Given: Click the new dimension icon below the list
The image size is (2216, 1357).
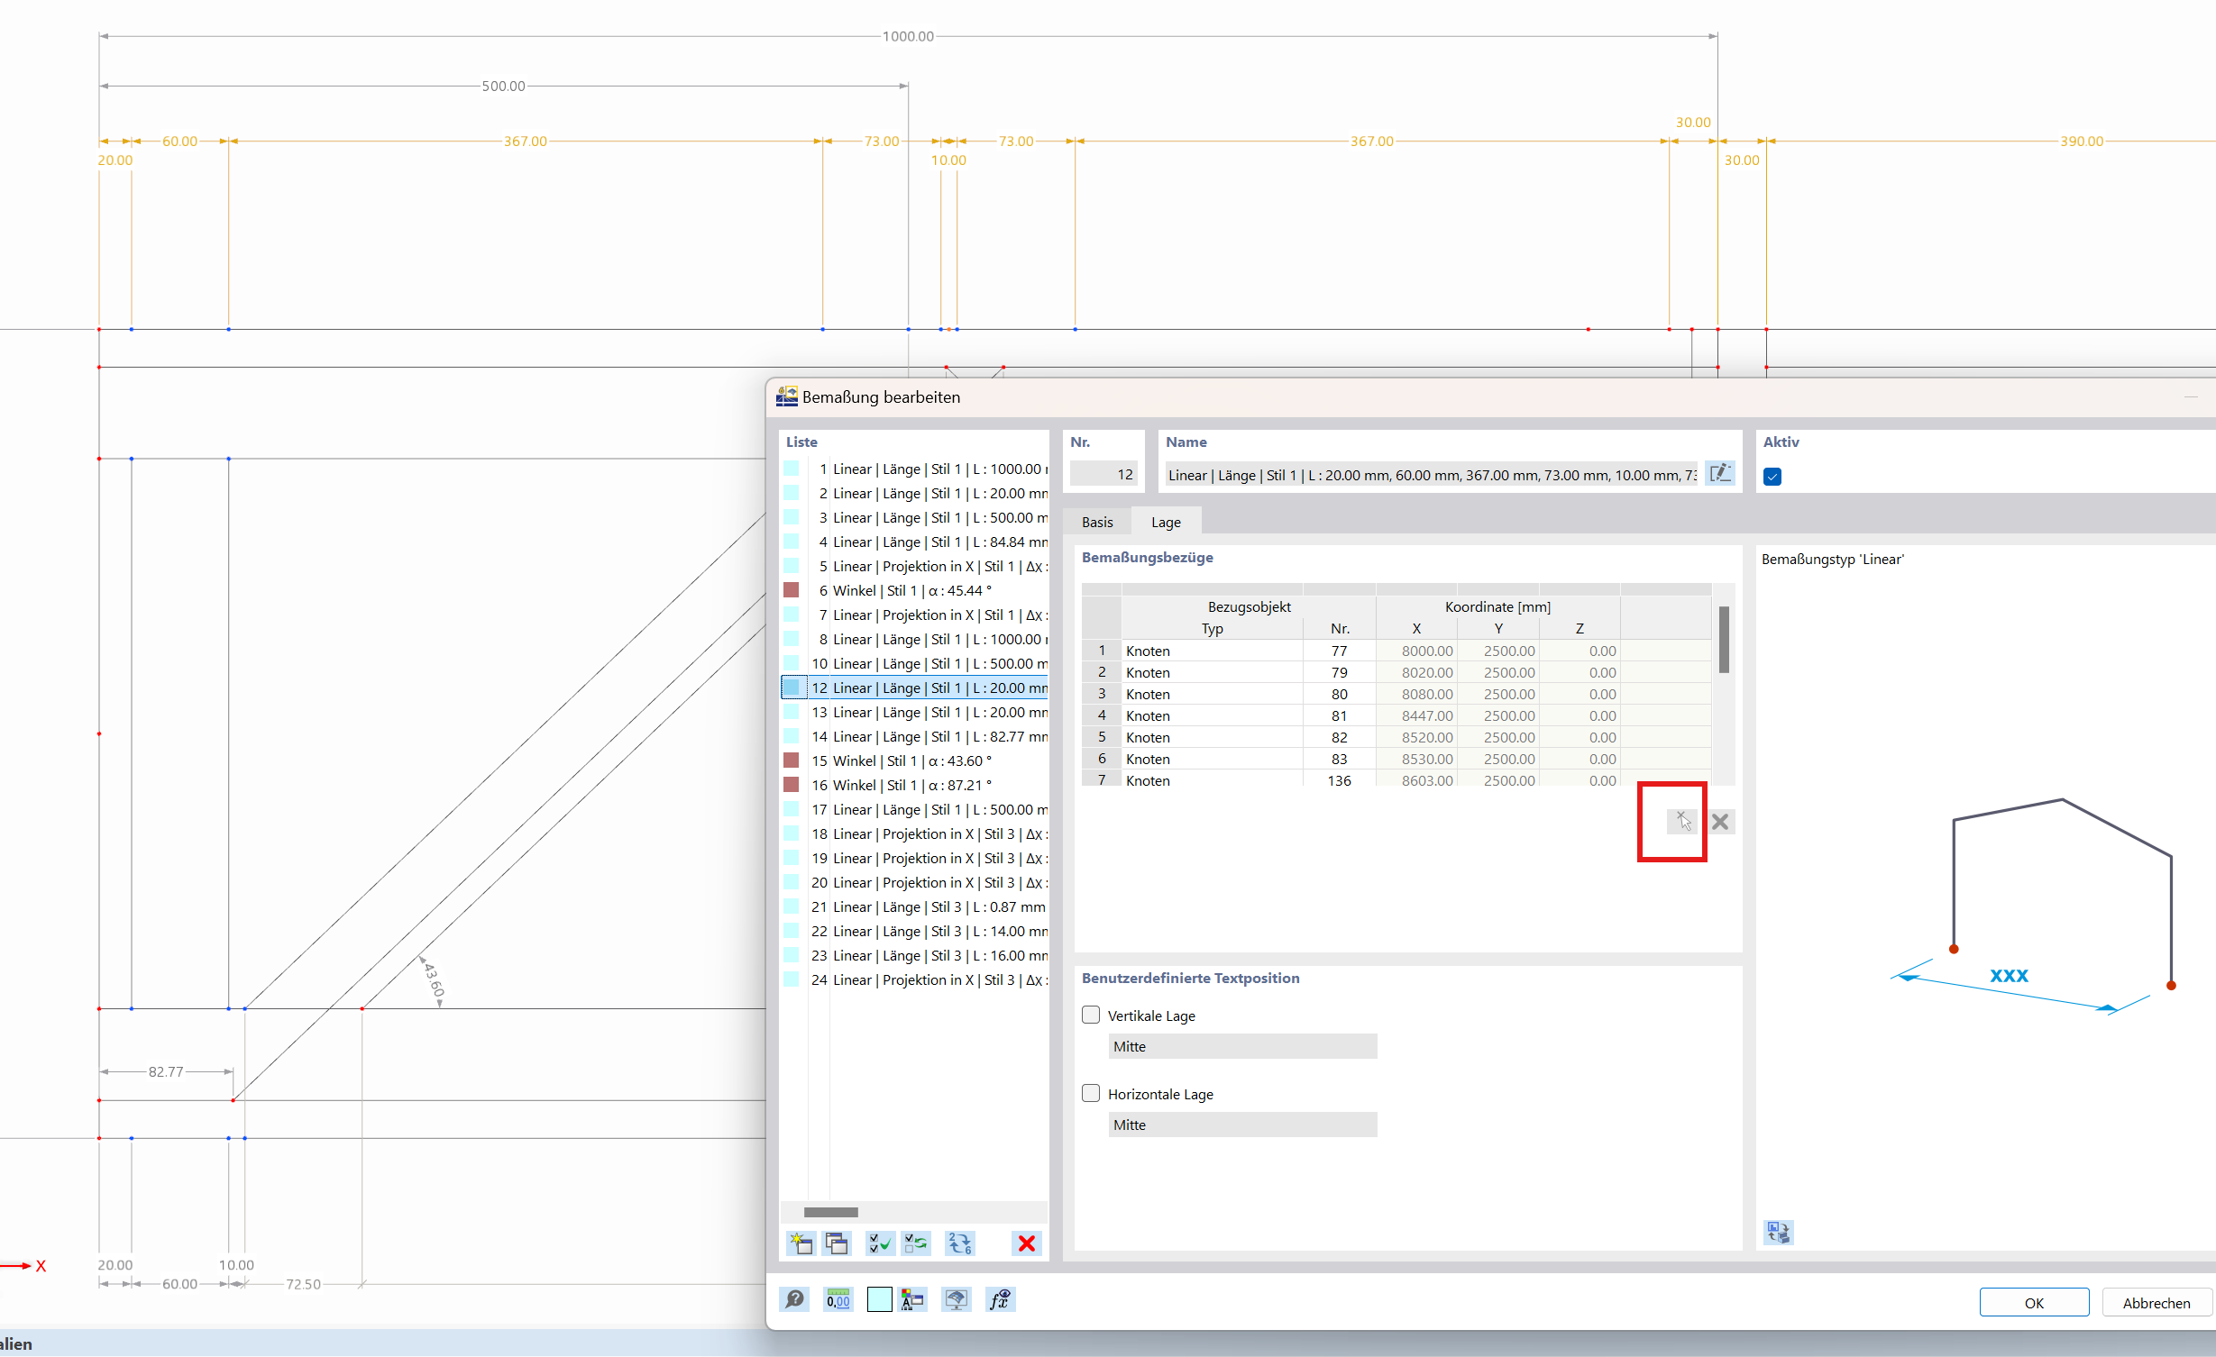Looking at the screenshot, I should [800, 1243].
